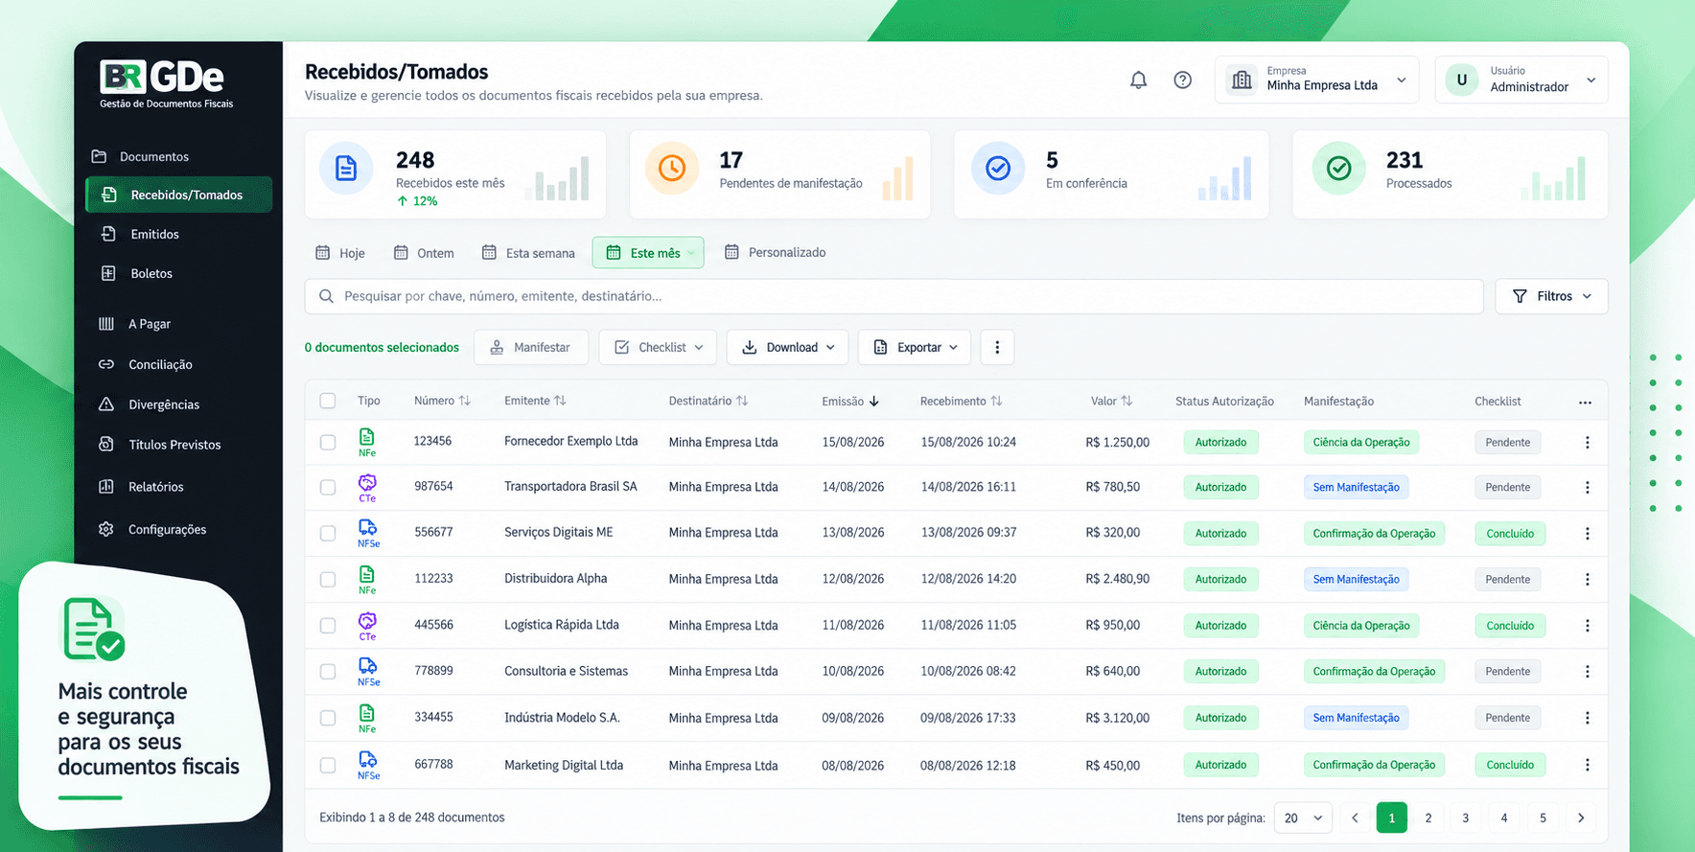
Task: Open row actions for document 123456
Action: (x=1588, y=443)
